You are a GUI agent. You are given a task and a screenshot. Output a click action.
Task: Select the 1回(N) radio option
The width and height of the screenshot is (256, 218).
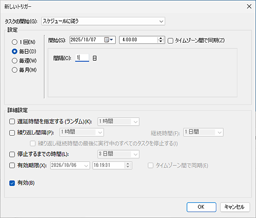click(x=15, y=42)
